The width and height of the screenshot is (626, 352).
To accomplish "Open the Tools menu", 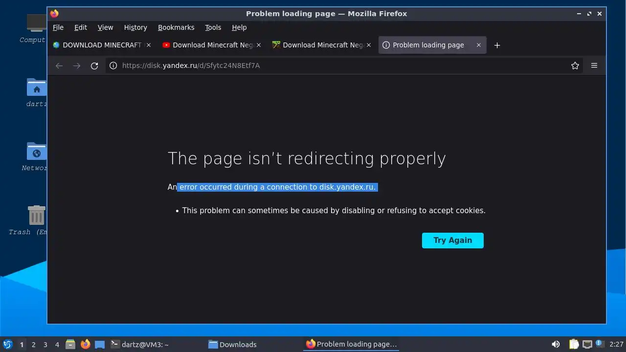I will (213, 27).
